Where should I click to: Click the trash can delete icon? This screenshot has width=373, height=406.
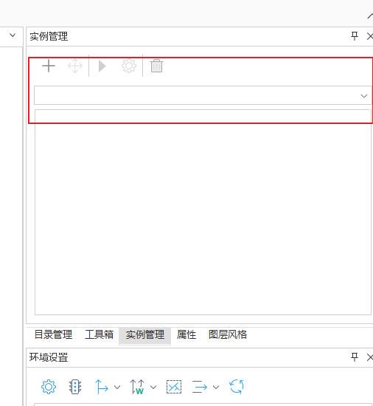tap(156, 66)
